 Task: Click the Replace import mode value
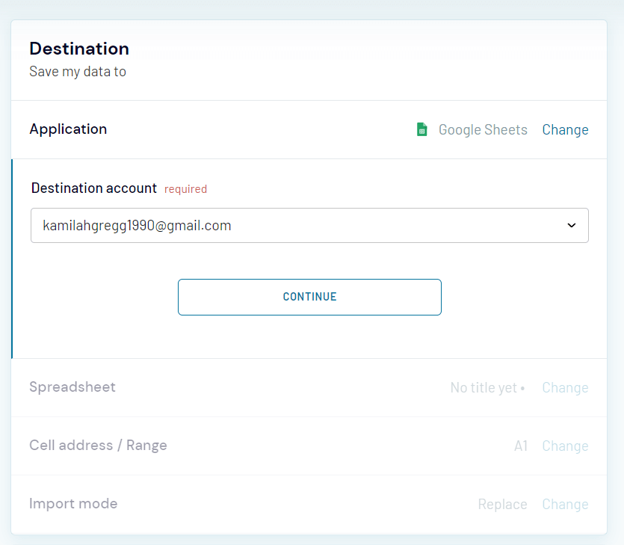pos(502,504)
